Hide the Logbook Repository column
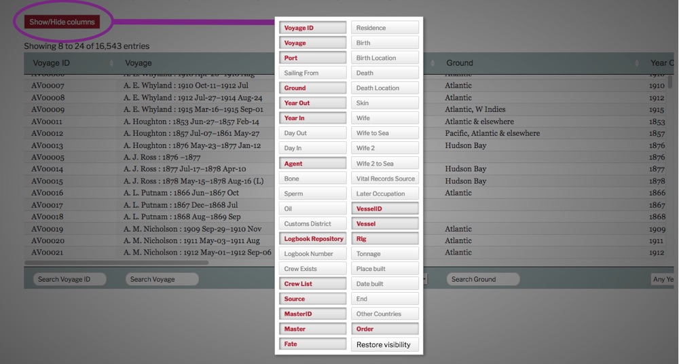Screen dimensions: 679x364 tap(312, 239)
